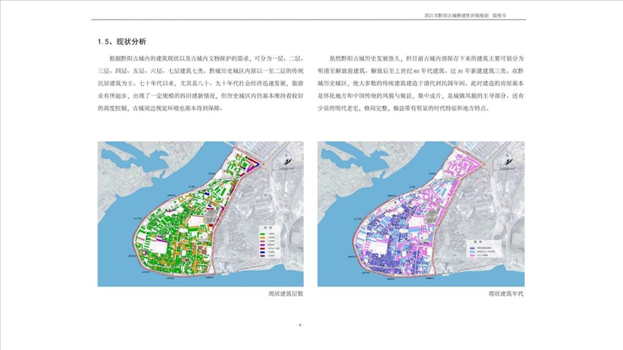Click pink swatch in right map legend
This screenshot has height=350, width=623.
[472, 255]
